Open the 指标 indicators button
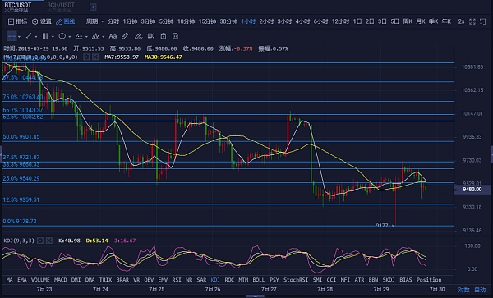 17,21
